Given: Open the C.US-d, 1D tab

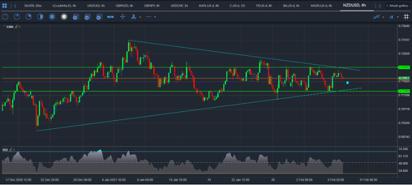Looking at the screenshot, I should pos(237,5).
